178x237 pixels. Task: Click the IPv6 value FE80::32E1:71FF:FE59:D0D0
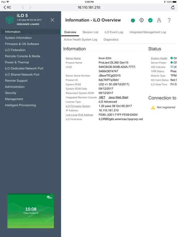118,115
